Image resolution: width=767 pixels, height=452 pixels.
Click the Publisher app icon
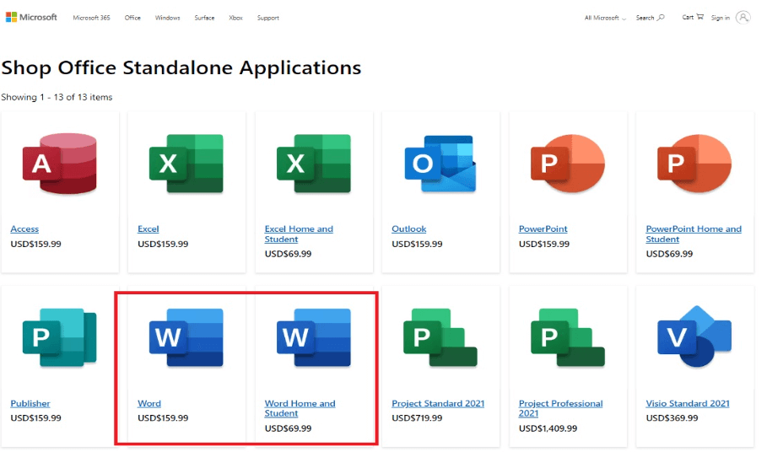(60, 337)
